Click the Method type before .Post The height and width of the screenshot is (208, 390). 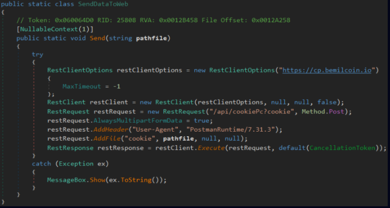(x=313, y=112)
